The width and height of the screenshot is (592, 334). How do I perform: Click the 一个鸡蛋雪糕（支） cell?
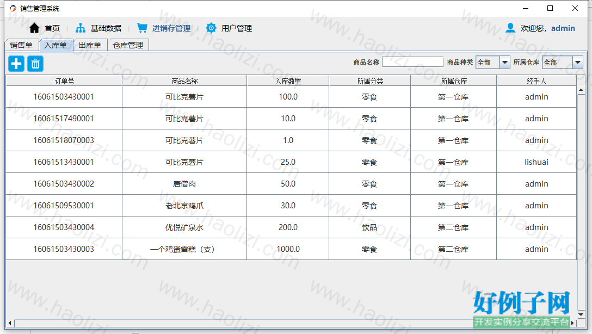click(x=184, y=249)
